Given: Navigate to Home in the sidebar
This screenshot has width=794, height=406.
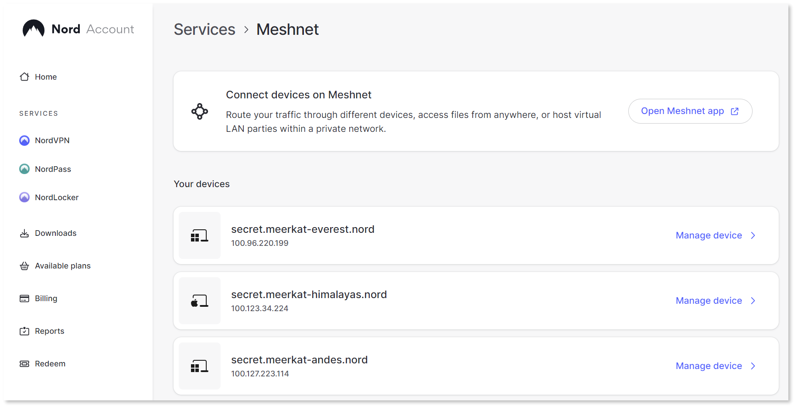Looking at the screenshot, I should (x=45, y=77).
